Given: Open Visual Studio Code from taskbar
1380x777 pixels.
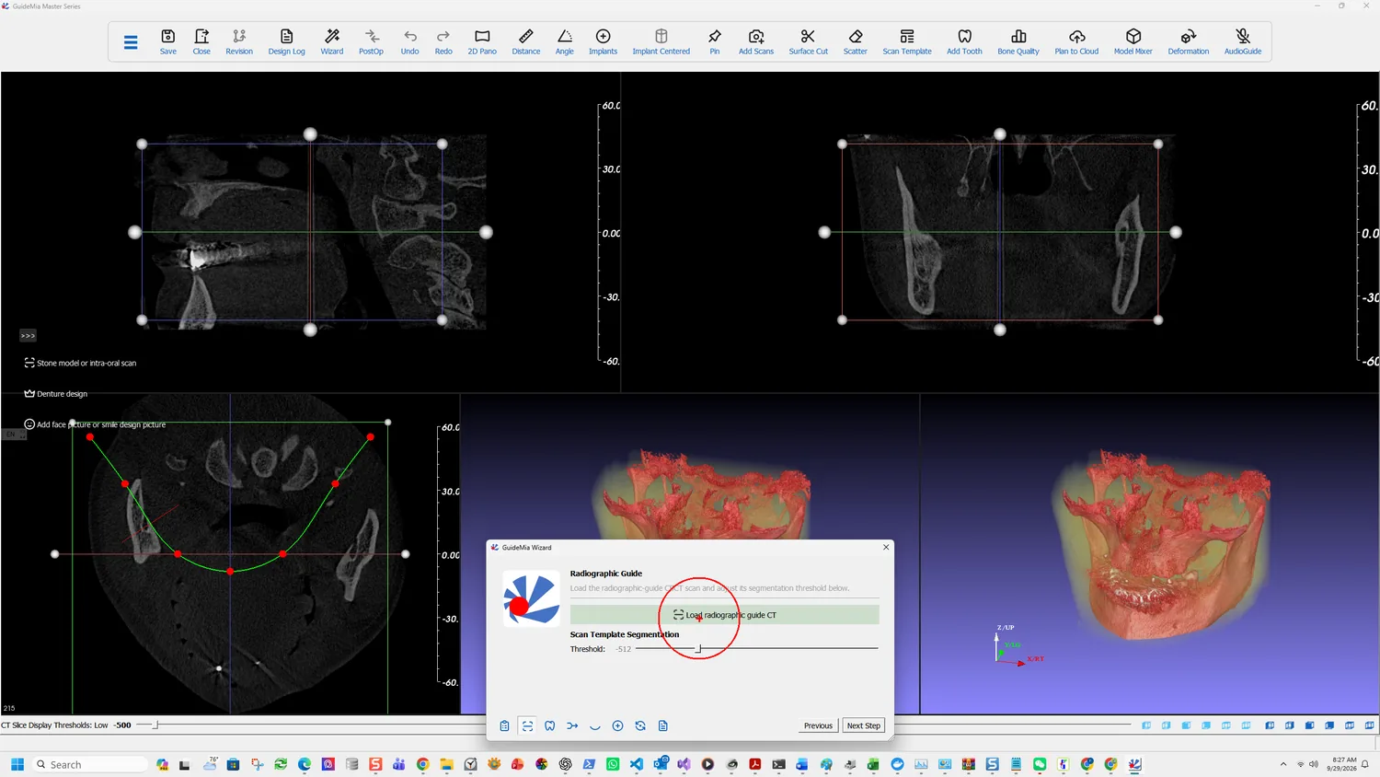Looking at the screenshot, I should click(x=637, y=764).
